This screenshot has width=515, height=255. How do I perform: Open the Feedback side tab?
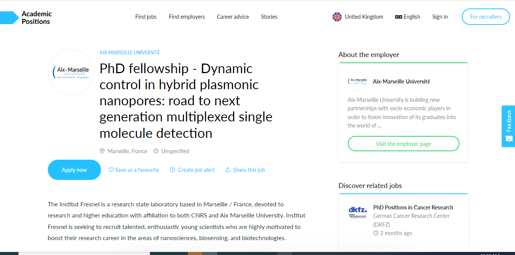coord(508,126)
